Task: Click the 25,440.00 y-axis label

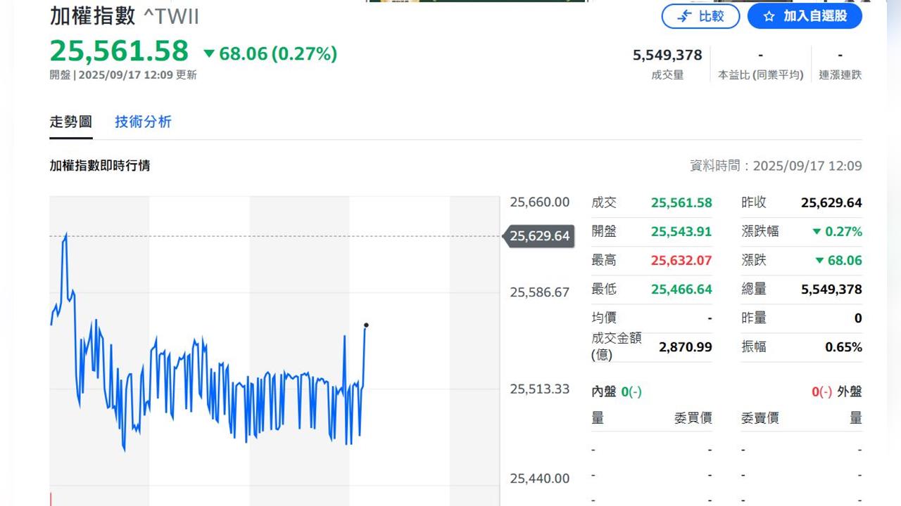Action: click(540, 478)
